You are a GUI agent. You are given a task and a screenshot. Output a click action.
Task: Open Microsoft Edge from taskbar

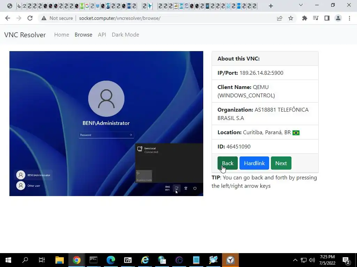[x=111, y=260]
